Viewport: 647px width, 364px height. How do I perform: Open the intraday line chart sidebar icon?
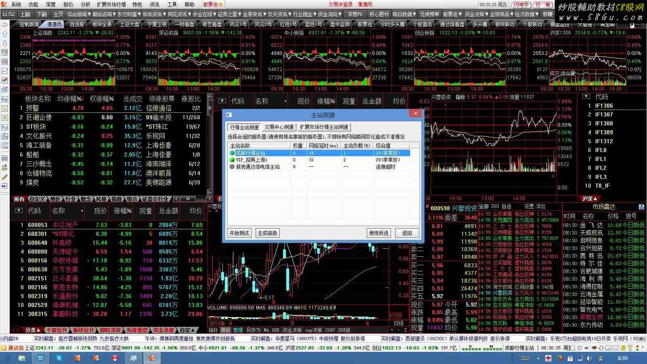pyautogui.click(x=5, y=71)
